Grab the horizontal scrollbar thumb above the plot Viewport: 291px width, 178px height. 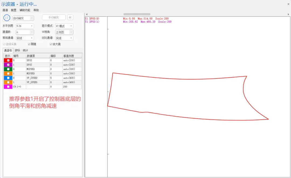pyautogui.click(x=137, y=14)
